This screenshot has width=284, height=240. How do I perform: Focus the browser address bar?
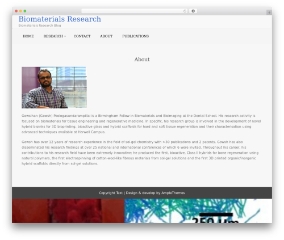pos(135,11)
